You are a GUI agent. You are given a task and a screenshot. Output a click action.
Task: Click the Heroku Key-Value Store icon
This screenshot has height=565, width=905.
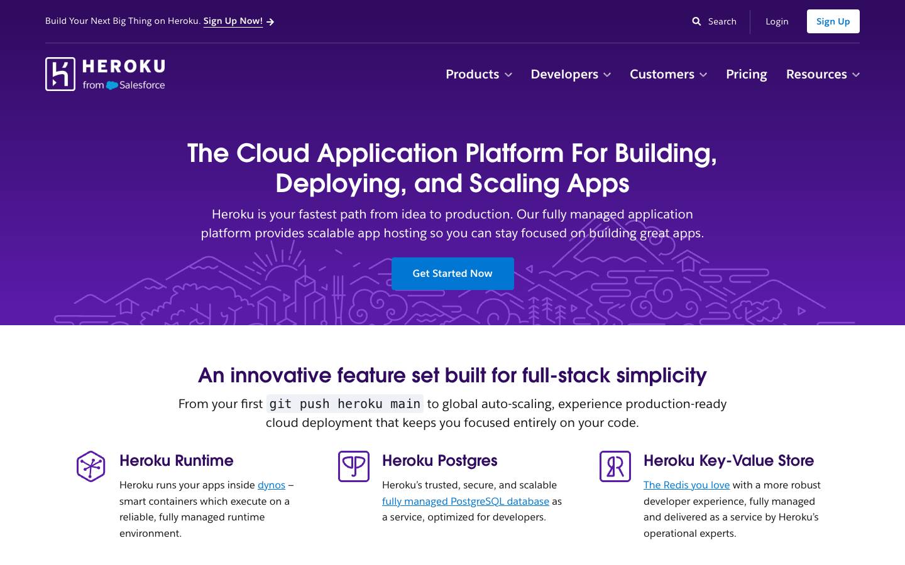[x=615, y=466]
